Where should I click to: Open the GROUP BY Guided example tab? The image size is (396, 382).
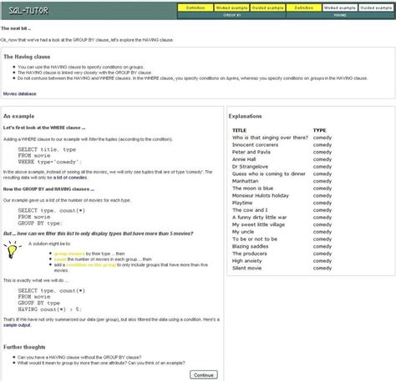[267, 8]
